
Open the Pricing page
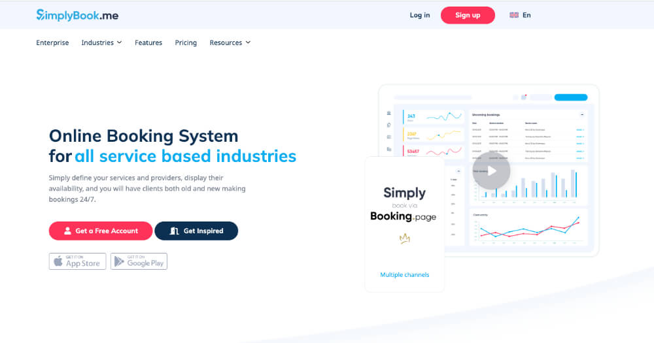point(186,42)
